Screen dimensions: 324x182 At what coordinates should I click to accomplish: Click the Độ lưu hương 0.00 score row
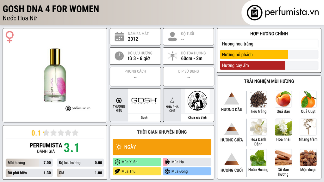[80, 163]
